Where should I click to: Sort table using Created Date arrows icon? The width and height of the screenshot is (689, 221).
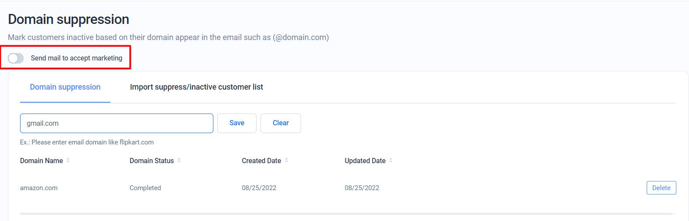click(x=286, y=161)
